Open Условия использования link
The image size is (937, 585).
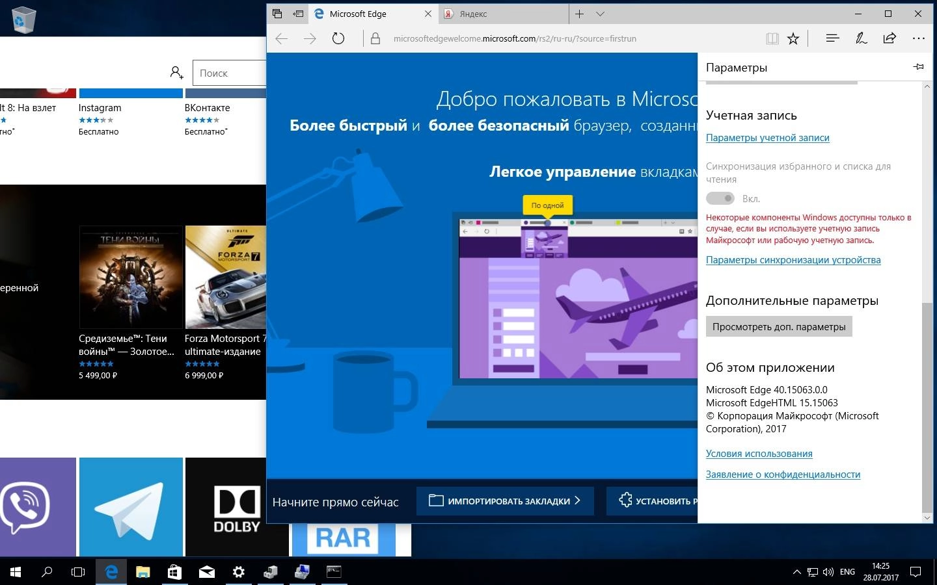pos(759,454)
